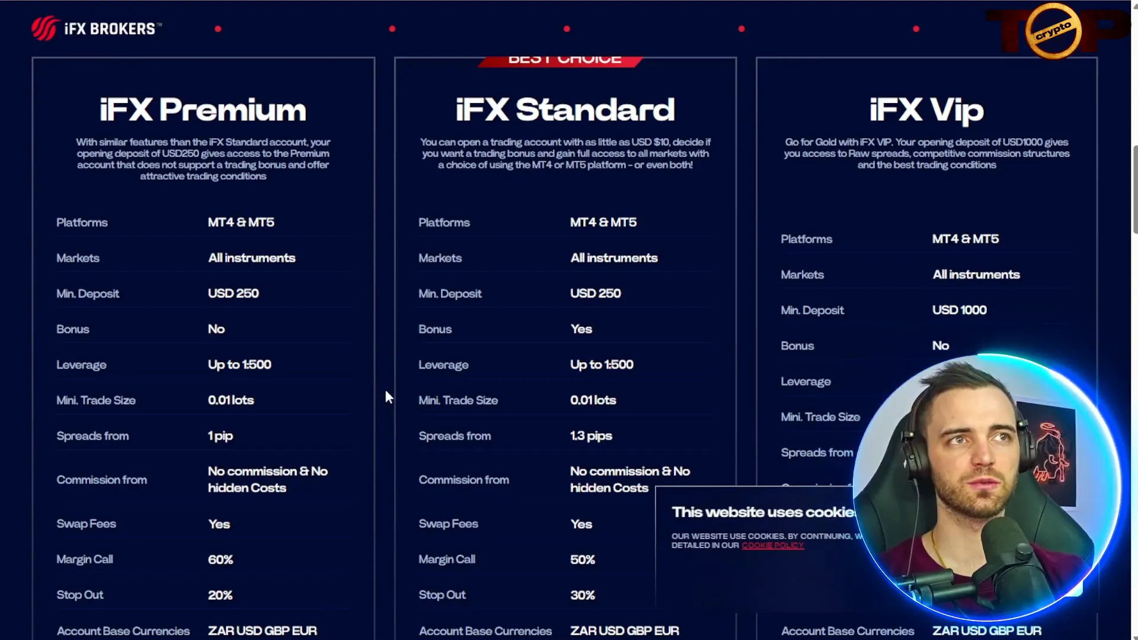The image size is (1138, 640).
Task: Click Standard 'ZAR USD GBP EUR' currencies
Action: pyautogui.click(x=624, y=631)
